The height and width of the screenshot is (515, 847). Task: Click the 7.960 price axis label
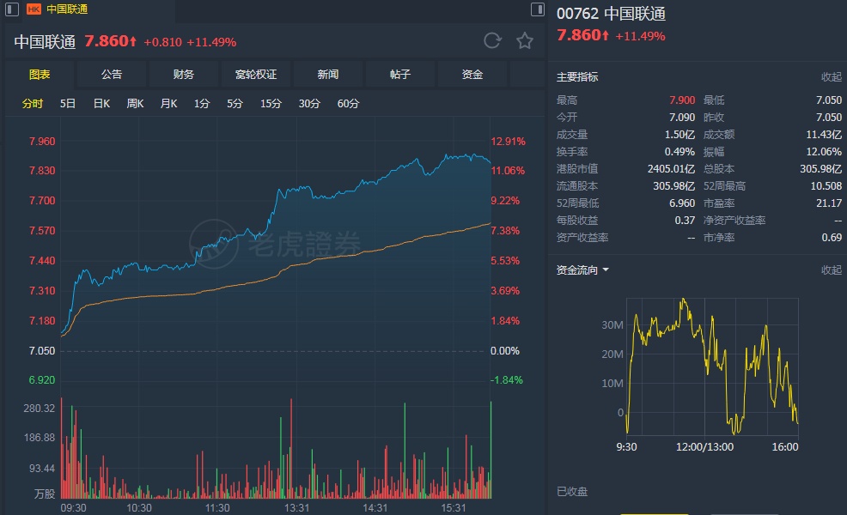pos(42,142)
